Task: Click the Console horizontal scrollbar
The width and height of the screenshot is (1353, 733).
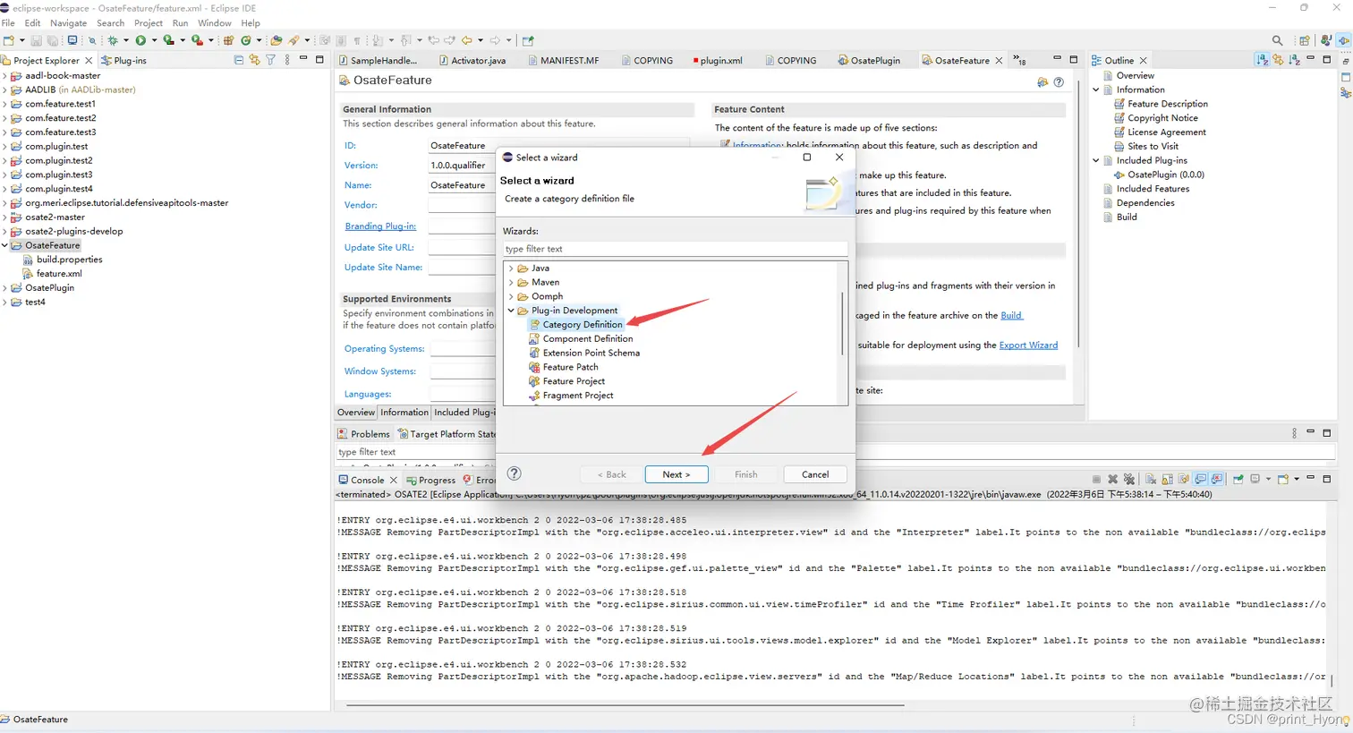Action: coord(625,705)
